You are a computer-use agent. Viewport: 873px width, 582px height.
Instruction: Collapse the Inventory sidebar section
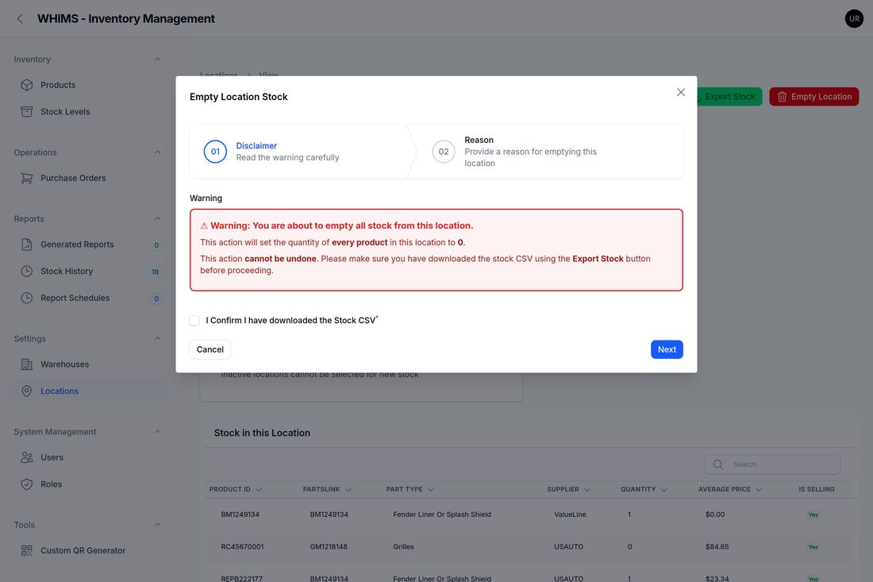(x=158, y=59)
